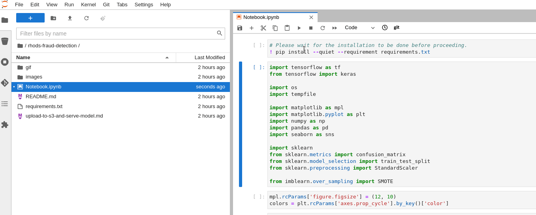Click the clock icon in notebook toolbar
Screen dimensions: 536x215
click(x=385, y=28)
